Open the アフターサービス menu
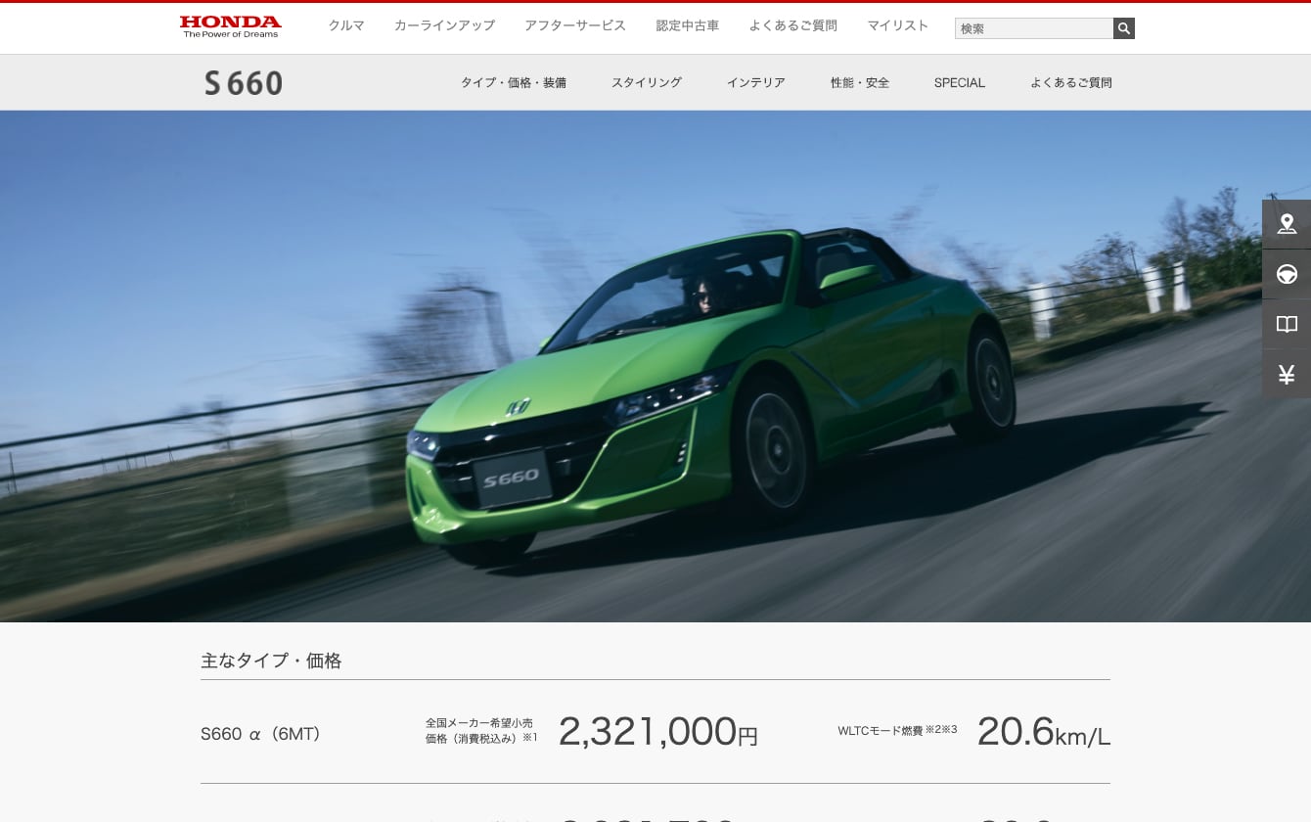This screenshot has height=822, width=1311. click(575, 26)
